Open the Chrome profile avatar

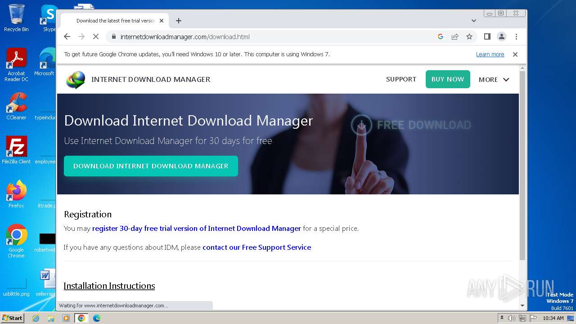pyautogui.click(x=502, y=37)
